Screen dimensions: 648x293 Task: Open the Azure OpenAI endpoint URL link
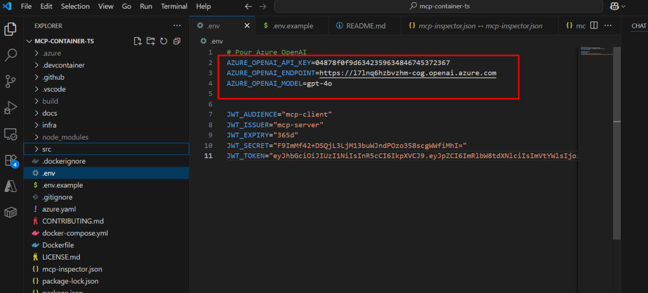tap(408, 73)
